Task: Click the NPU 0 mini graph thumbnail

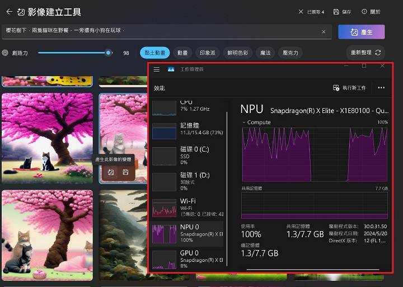Action: coord(164,234)
